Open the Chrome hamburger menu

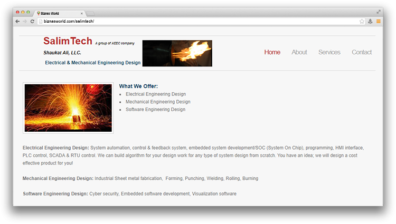[379, 22]
